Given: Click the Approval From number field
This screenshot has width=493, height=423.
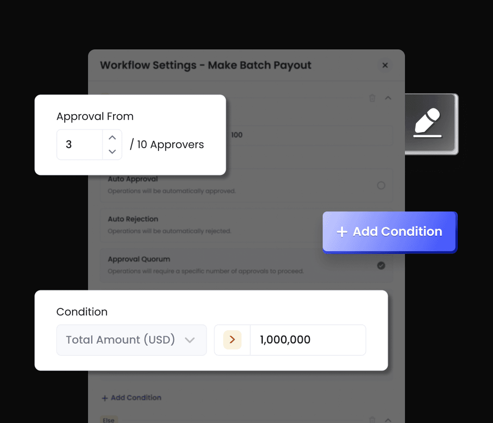Looking at the screenshot, I should click(x=79, y=145).
